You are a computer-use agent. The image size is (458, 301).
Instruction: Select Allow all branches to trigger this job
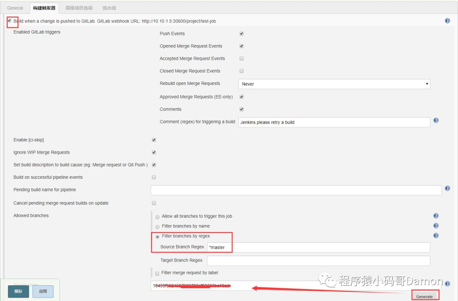click(x=157, y=217)
